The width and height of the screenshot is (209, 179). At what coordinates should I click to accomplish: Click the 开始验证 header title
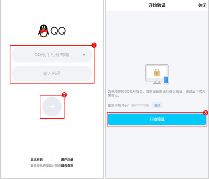[157, 6]
